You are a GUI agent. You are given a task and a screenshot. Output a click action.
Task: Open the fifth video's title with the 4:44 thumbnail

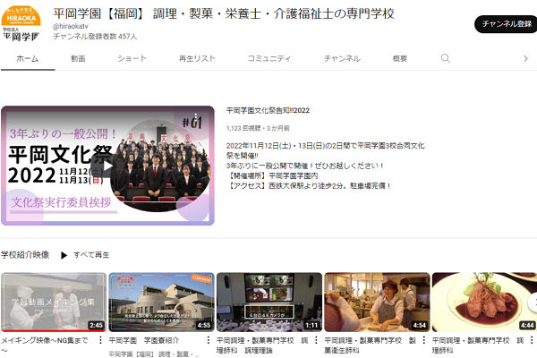tap(478, 345)
